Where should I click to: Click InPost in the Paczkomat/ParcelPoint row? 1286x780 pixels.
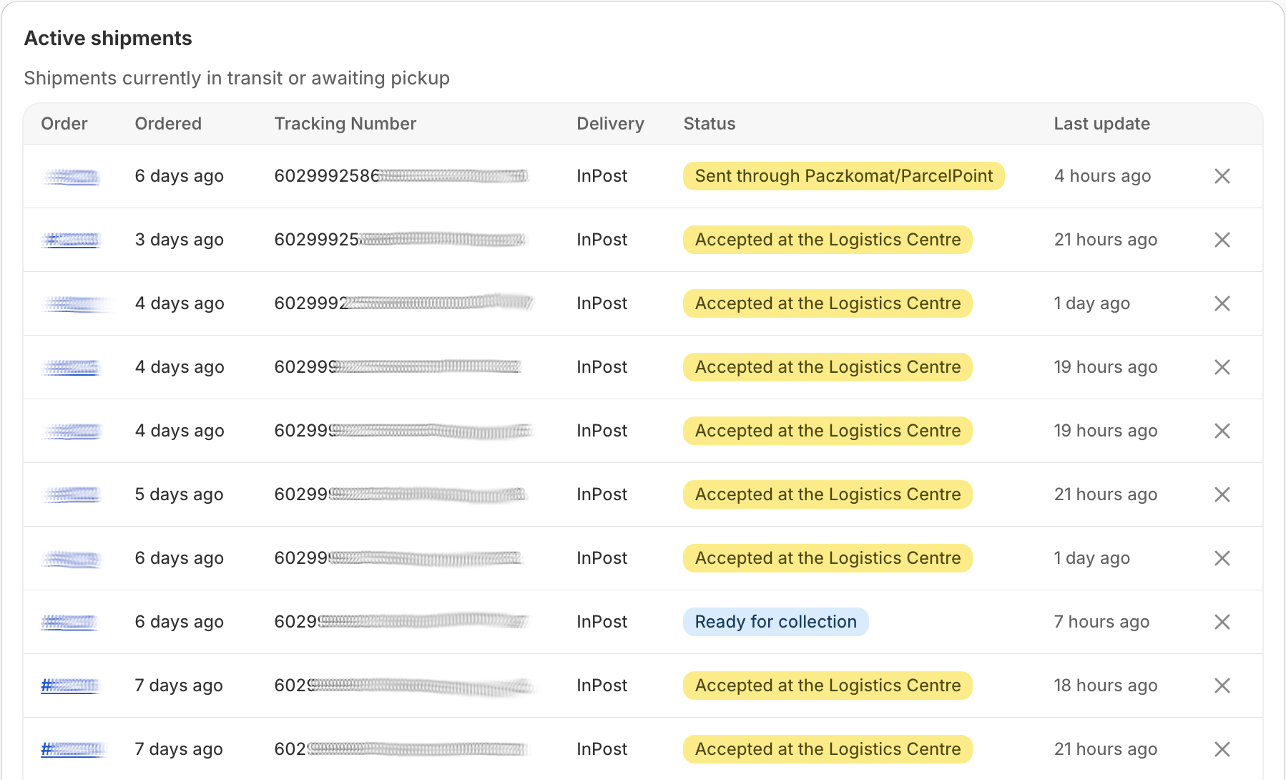click(602, 176)
